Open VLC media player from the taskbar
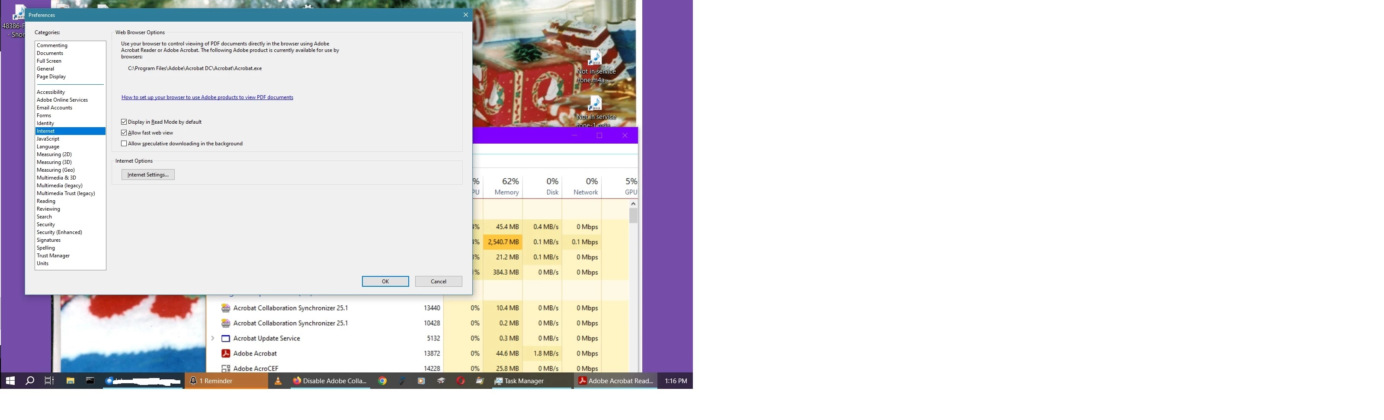Screen dimensions: 1384x420 tap(278, 381)
